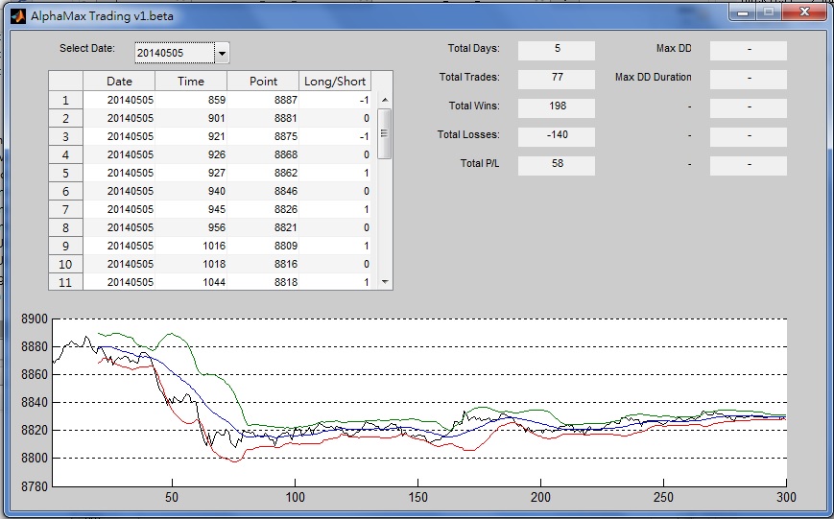Image resolution: width=834 pixels, height=519 pixels.
Task: Click the 8900 y-axis label on chart
Action: [x=34, y=319]
